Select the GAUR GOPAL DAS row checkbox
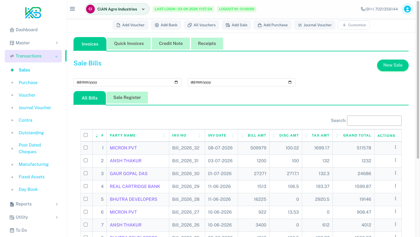420x237 pixels. click(85, 173)
